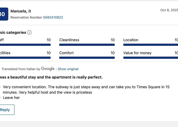
Task: Click the bold review title text
Action: tap(51, 77)
